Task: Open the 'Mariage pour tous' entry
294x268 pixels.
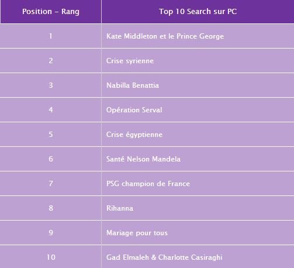Action: 137,233
